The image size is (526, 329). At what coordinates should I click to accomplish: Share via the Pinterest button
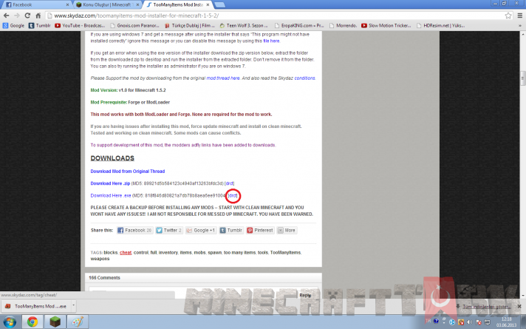tap(260, 231)
